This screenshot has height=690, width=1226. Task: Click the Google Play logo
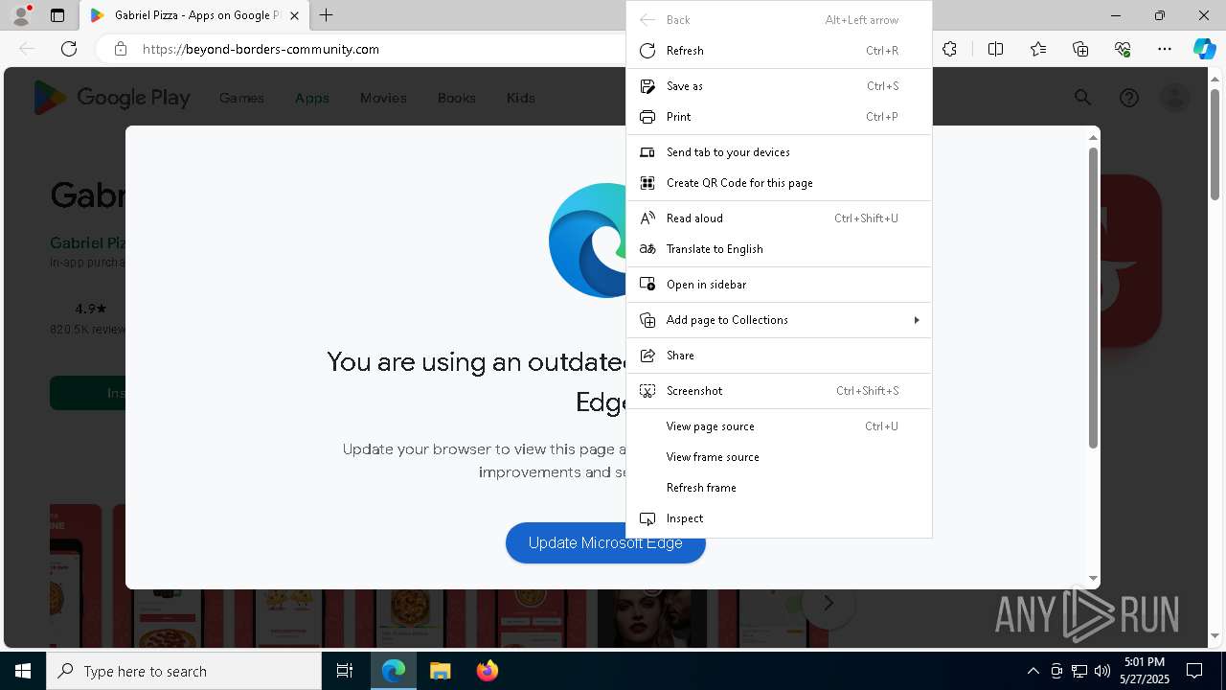[112, 98]
